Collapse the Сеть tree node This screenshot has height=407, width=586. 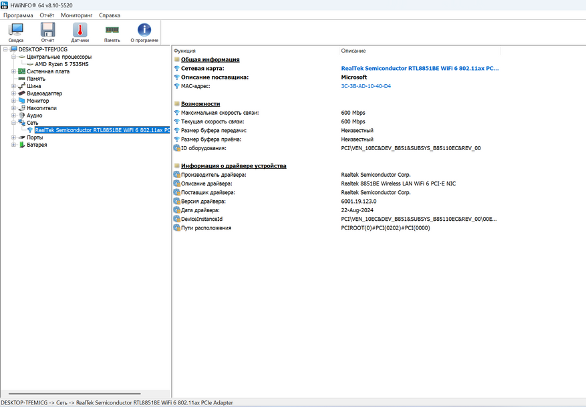click(13, 122)
